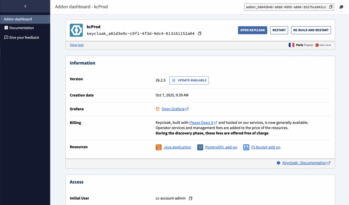Click the Java application icon
Screen dimensions: 349x205
coord(158,147)
